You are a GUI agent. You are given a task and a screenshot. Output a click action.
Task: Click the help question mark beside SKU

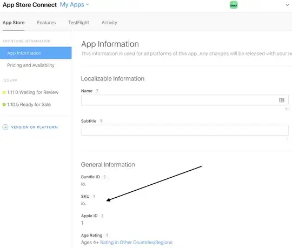tap(94, 196)
